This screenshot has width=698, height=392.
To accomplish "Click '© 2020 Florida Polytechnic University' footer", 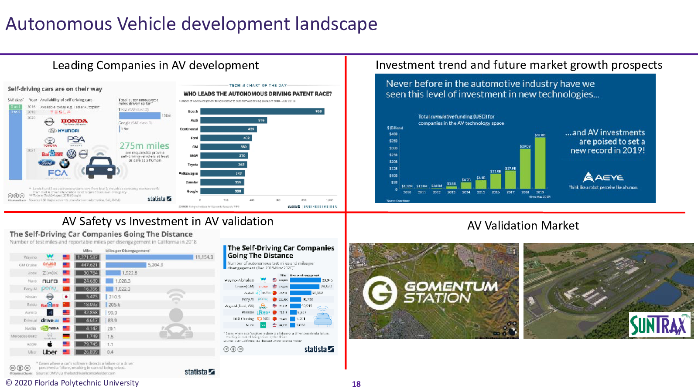I will [x=72, y=383].
